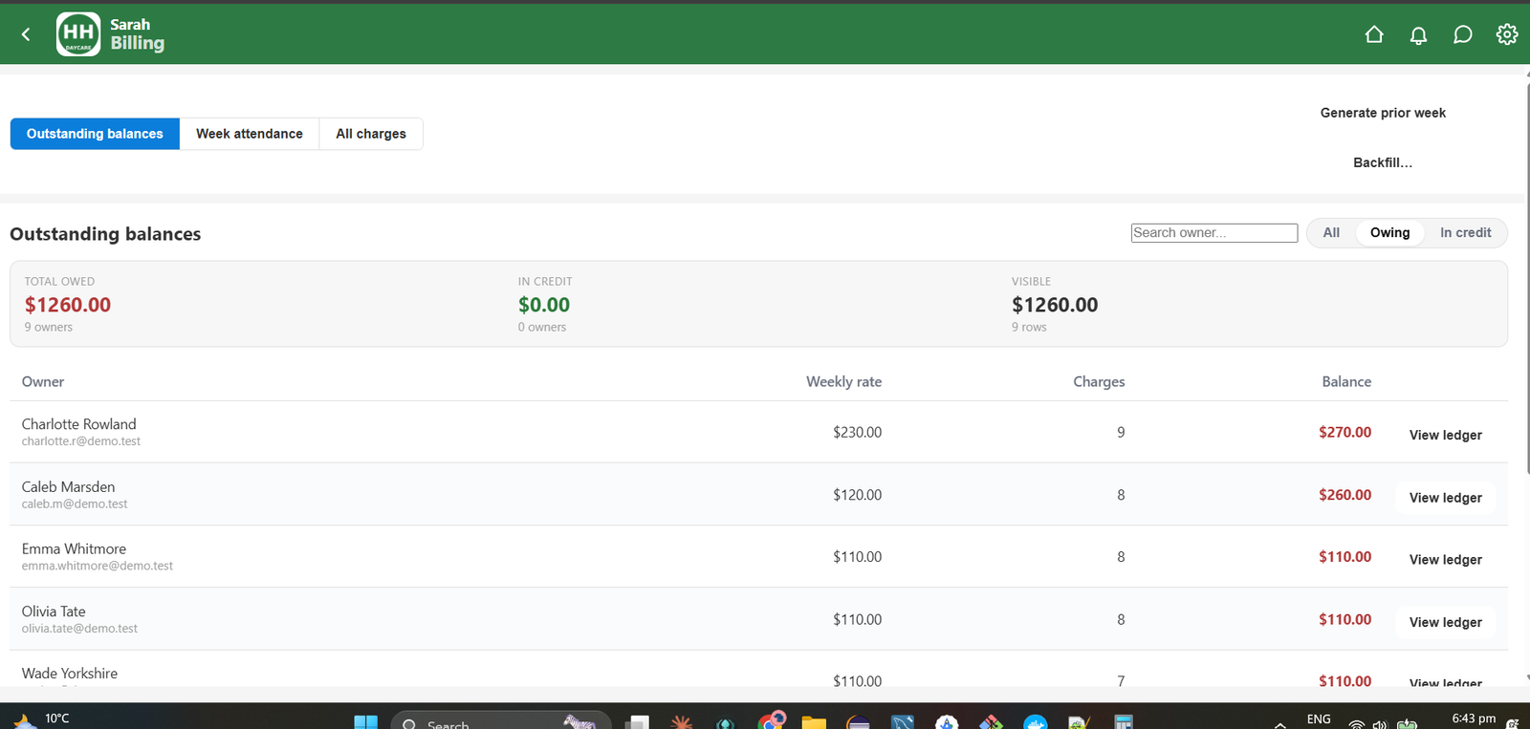Open the Windows Start menu
Viewport: 1530px width, 729px height.
[365, 722]
